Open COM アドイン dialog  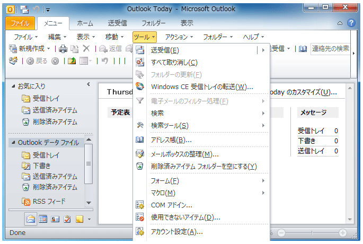click(x=201, y=205)
